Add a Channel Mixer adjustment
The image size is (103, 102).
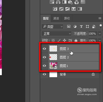(x=76, y=2)
